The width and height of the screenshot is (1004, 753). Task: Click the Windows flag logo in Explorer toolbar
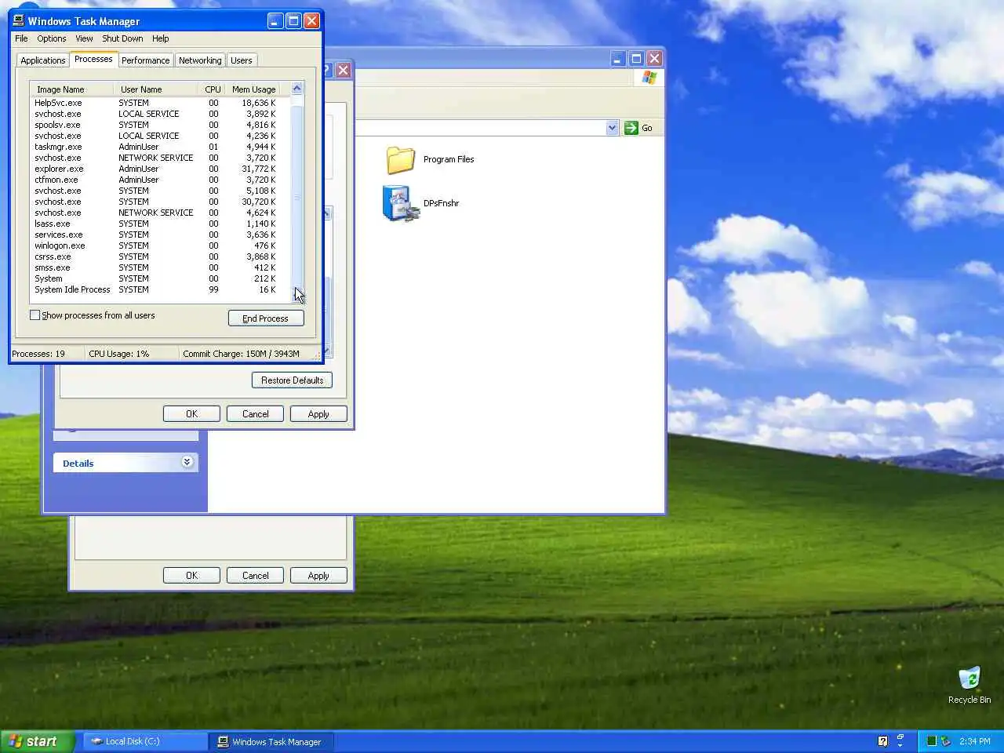tap(649, 77)
